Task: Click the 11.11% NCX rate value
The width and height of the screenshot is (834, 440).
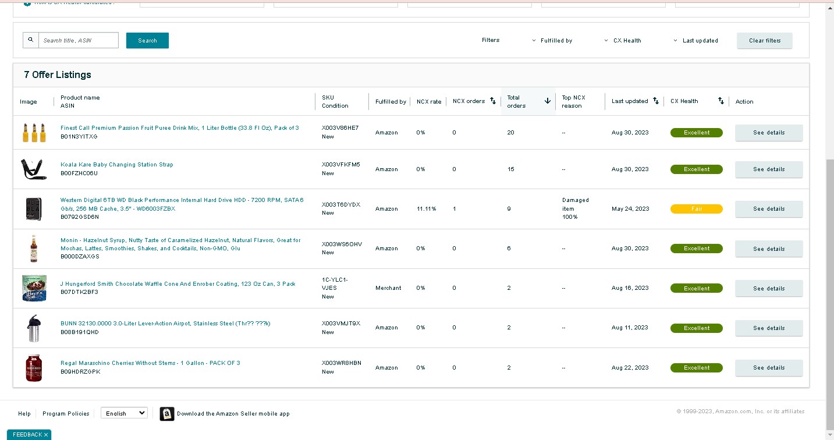Action: [427, 209]
